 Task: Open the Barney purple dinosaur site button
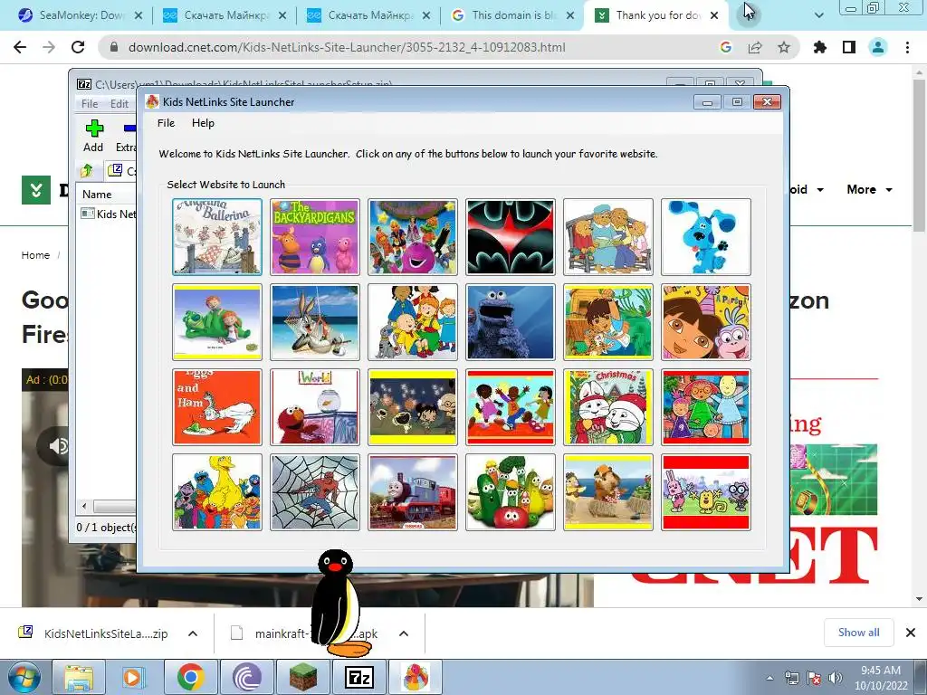tap(413, 237)
